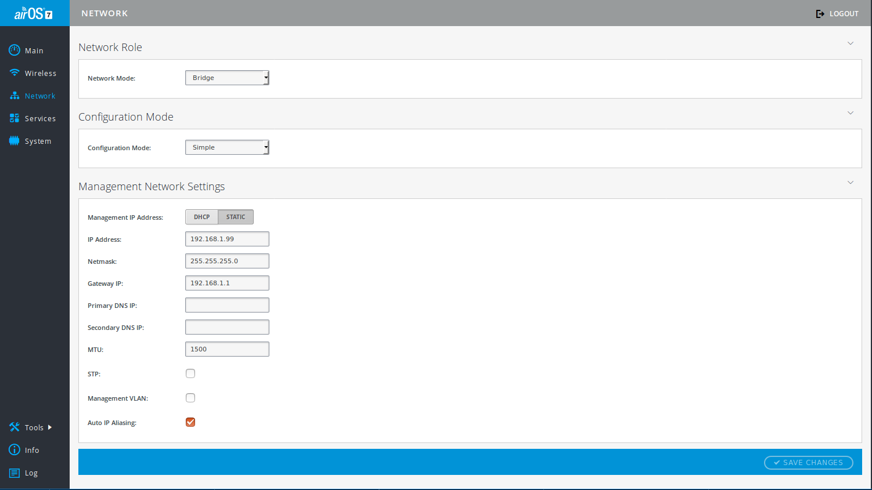This screenshot has width=872, height=490.
Task: Enable the Management VLAN checkbox
Action: point(190,398)
